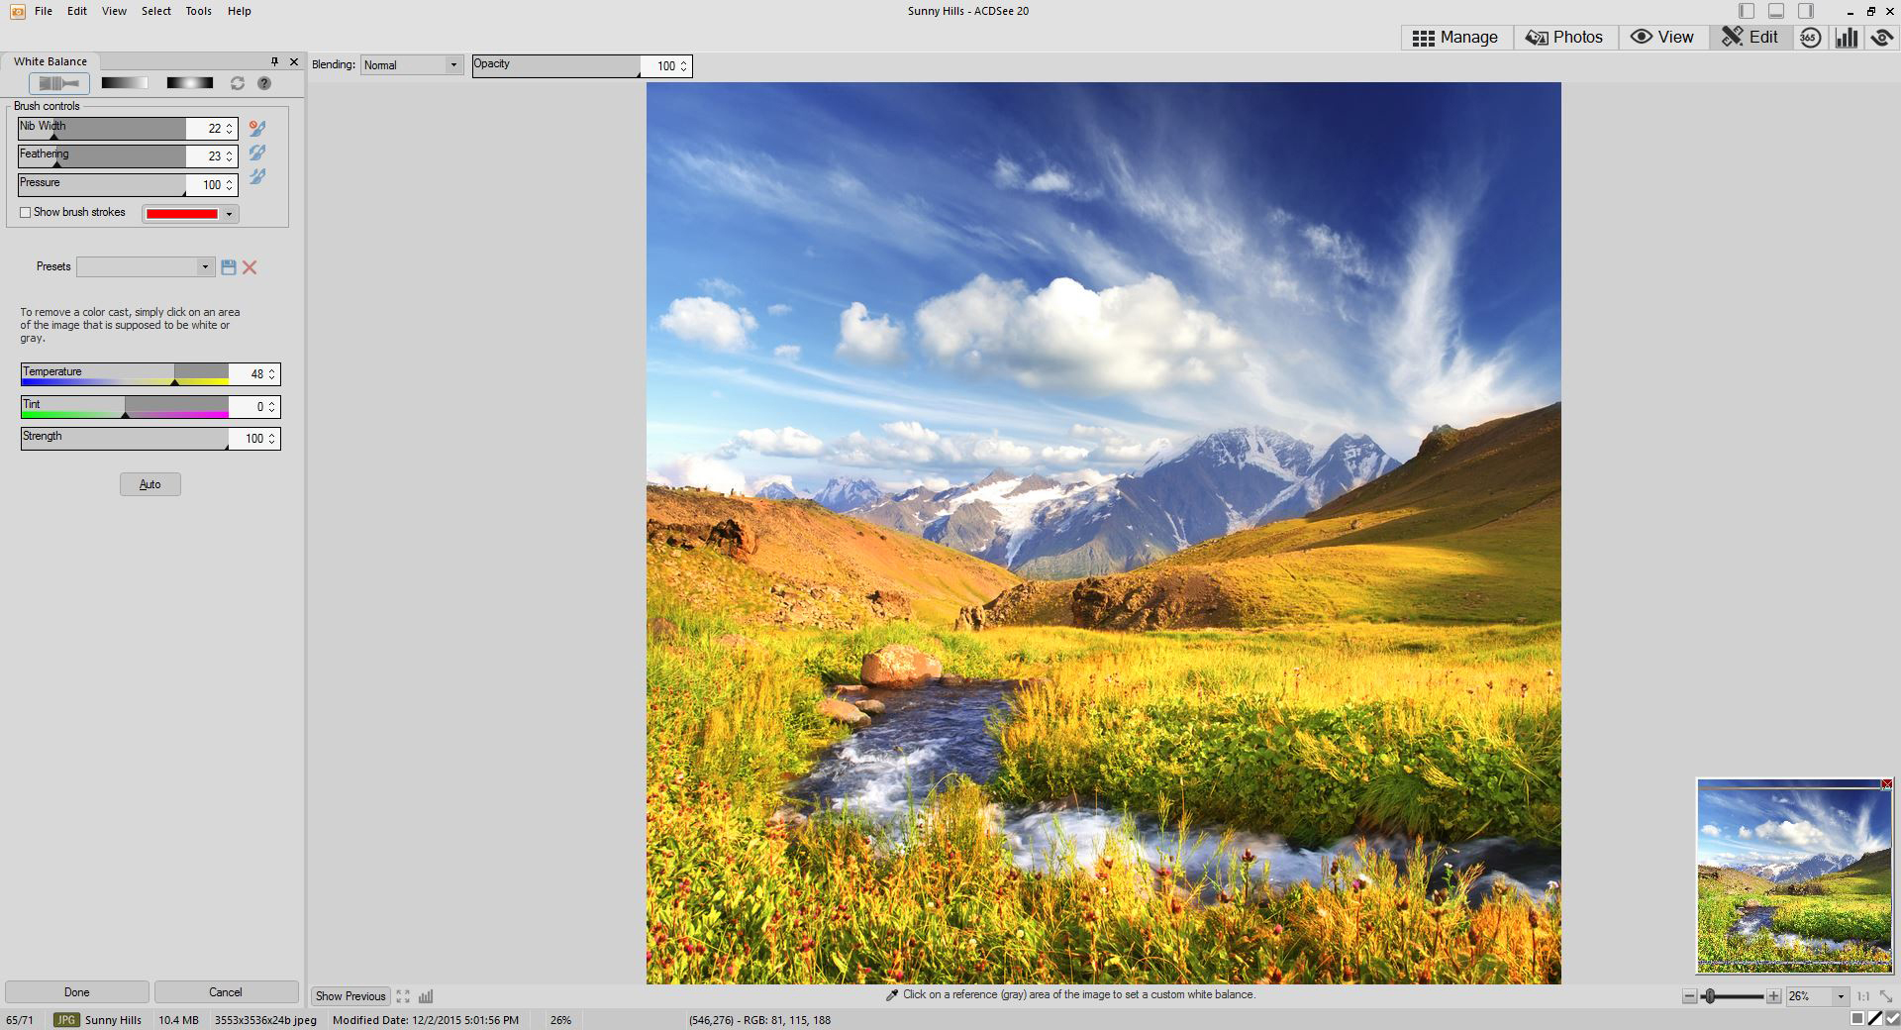Cancel the White Balance edit
Image resolution: width=1901 pixels, height=1030 pixels.
(x=226, y=992)
